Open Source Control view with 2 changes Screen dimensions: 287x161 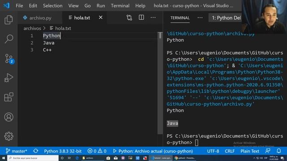9,59
